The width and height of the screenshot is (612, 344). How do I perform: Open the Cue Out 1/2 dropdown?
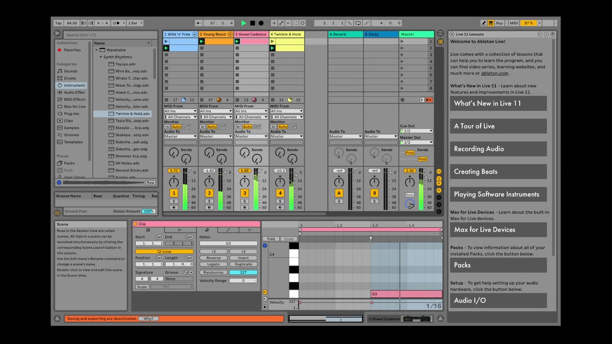[x=416, y=131]
